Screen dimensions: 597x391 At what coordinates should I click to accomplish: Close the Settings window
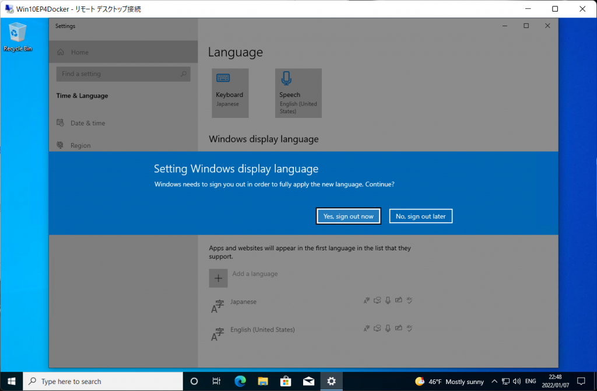547,26
